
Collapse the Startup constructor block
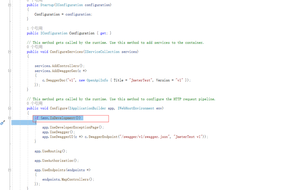click(9, 5)
